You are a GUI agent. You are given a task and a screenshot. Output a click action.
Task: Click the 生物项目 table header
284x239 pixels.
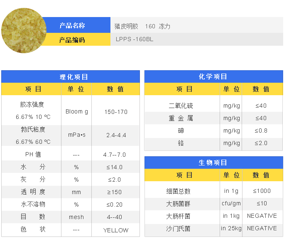(x=213, y=163)
